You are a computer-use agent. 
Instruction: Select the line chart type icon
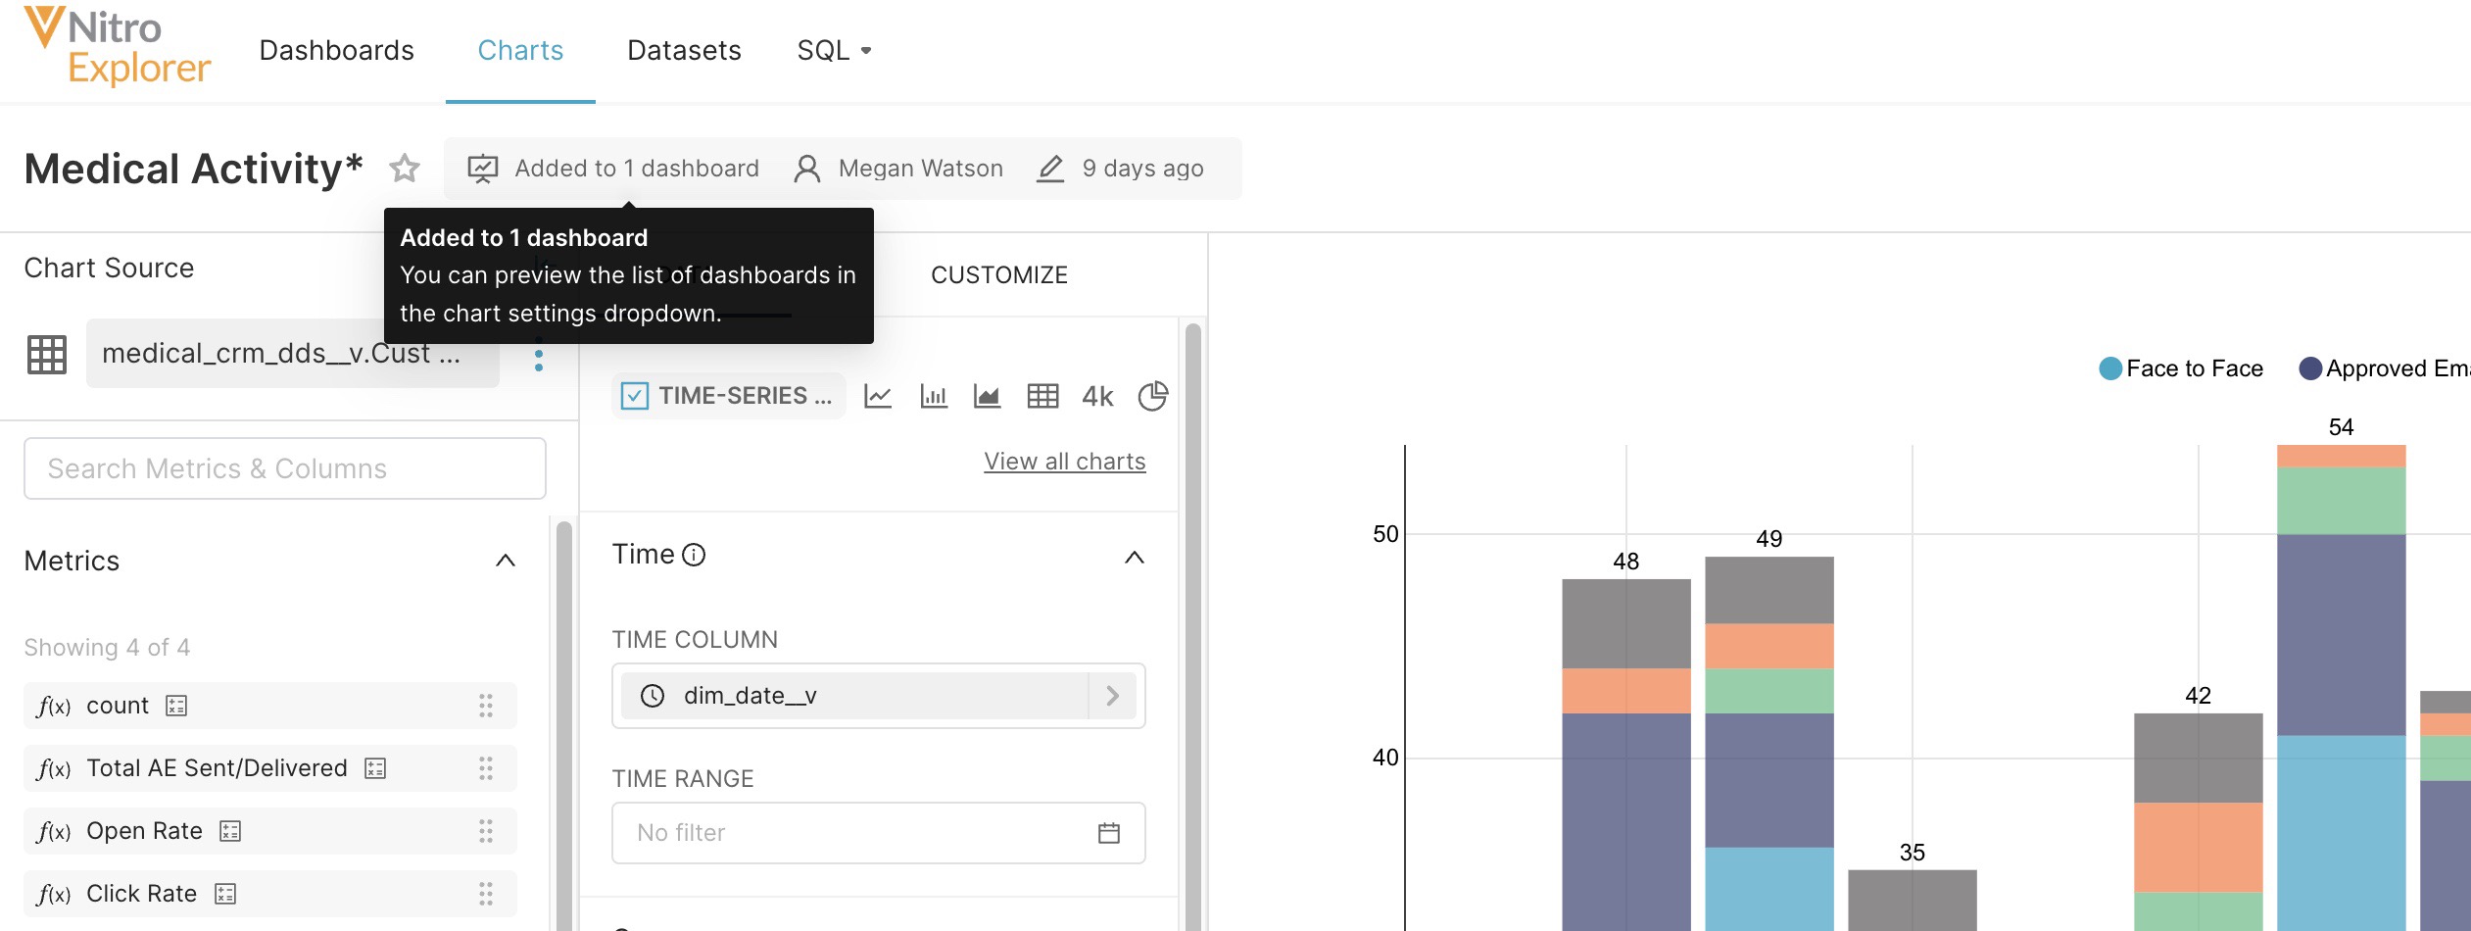click(x=878, y=396)
